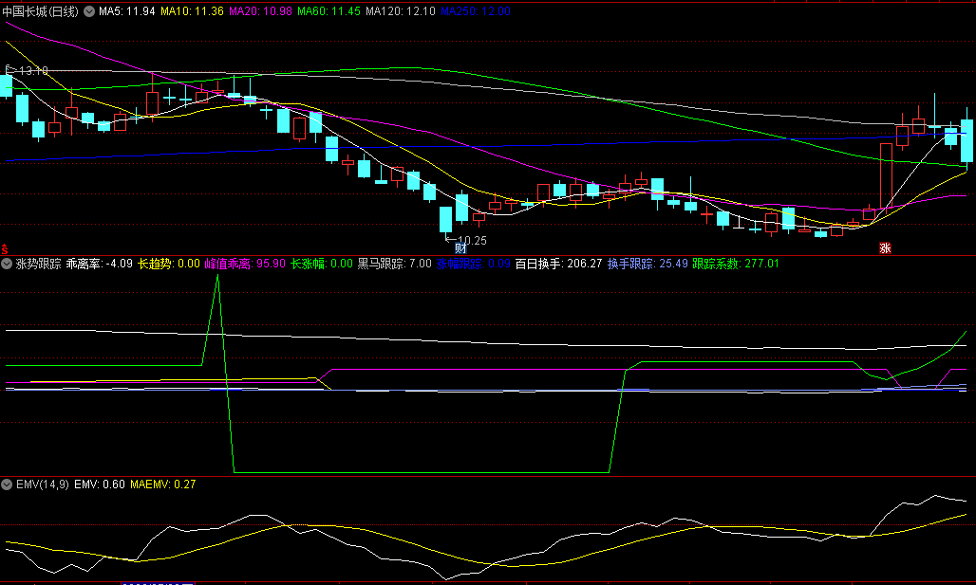Select the 中国长城(日线) chart title
The width and height of the screenshot is (976, 585).
tap(41, 11)
